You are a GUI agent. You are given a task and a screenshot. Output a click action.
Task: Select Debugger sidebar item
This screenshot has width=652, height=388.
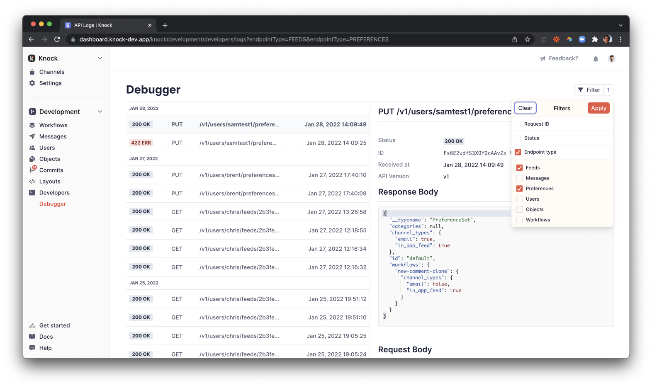[x=53, y=204]
